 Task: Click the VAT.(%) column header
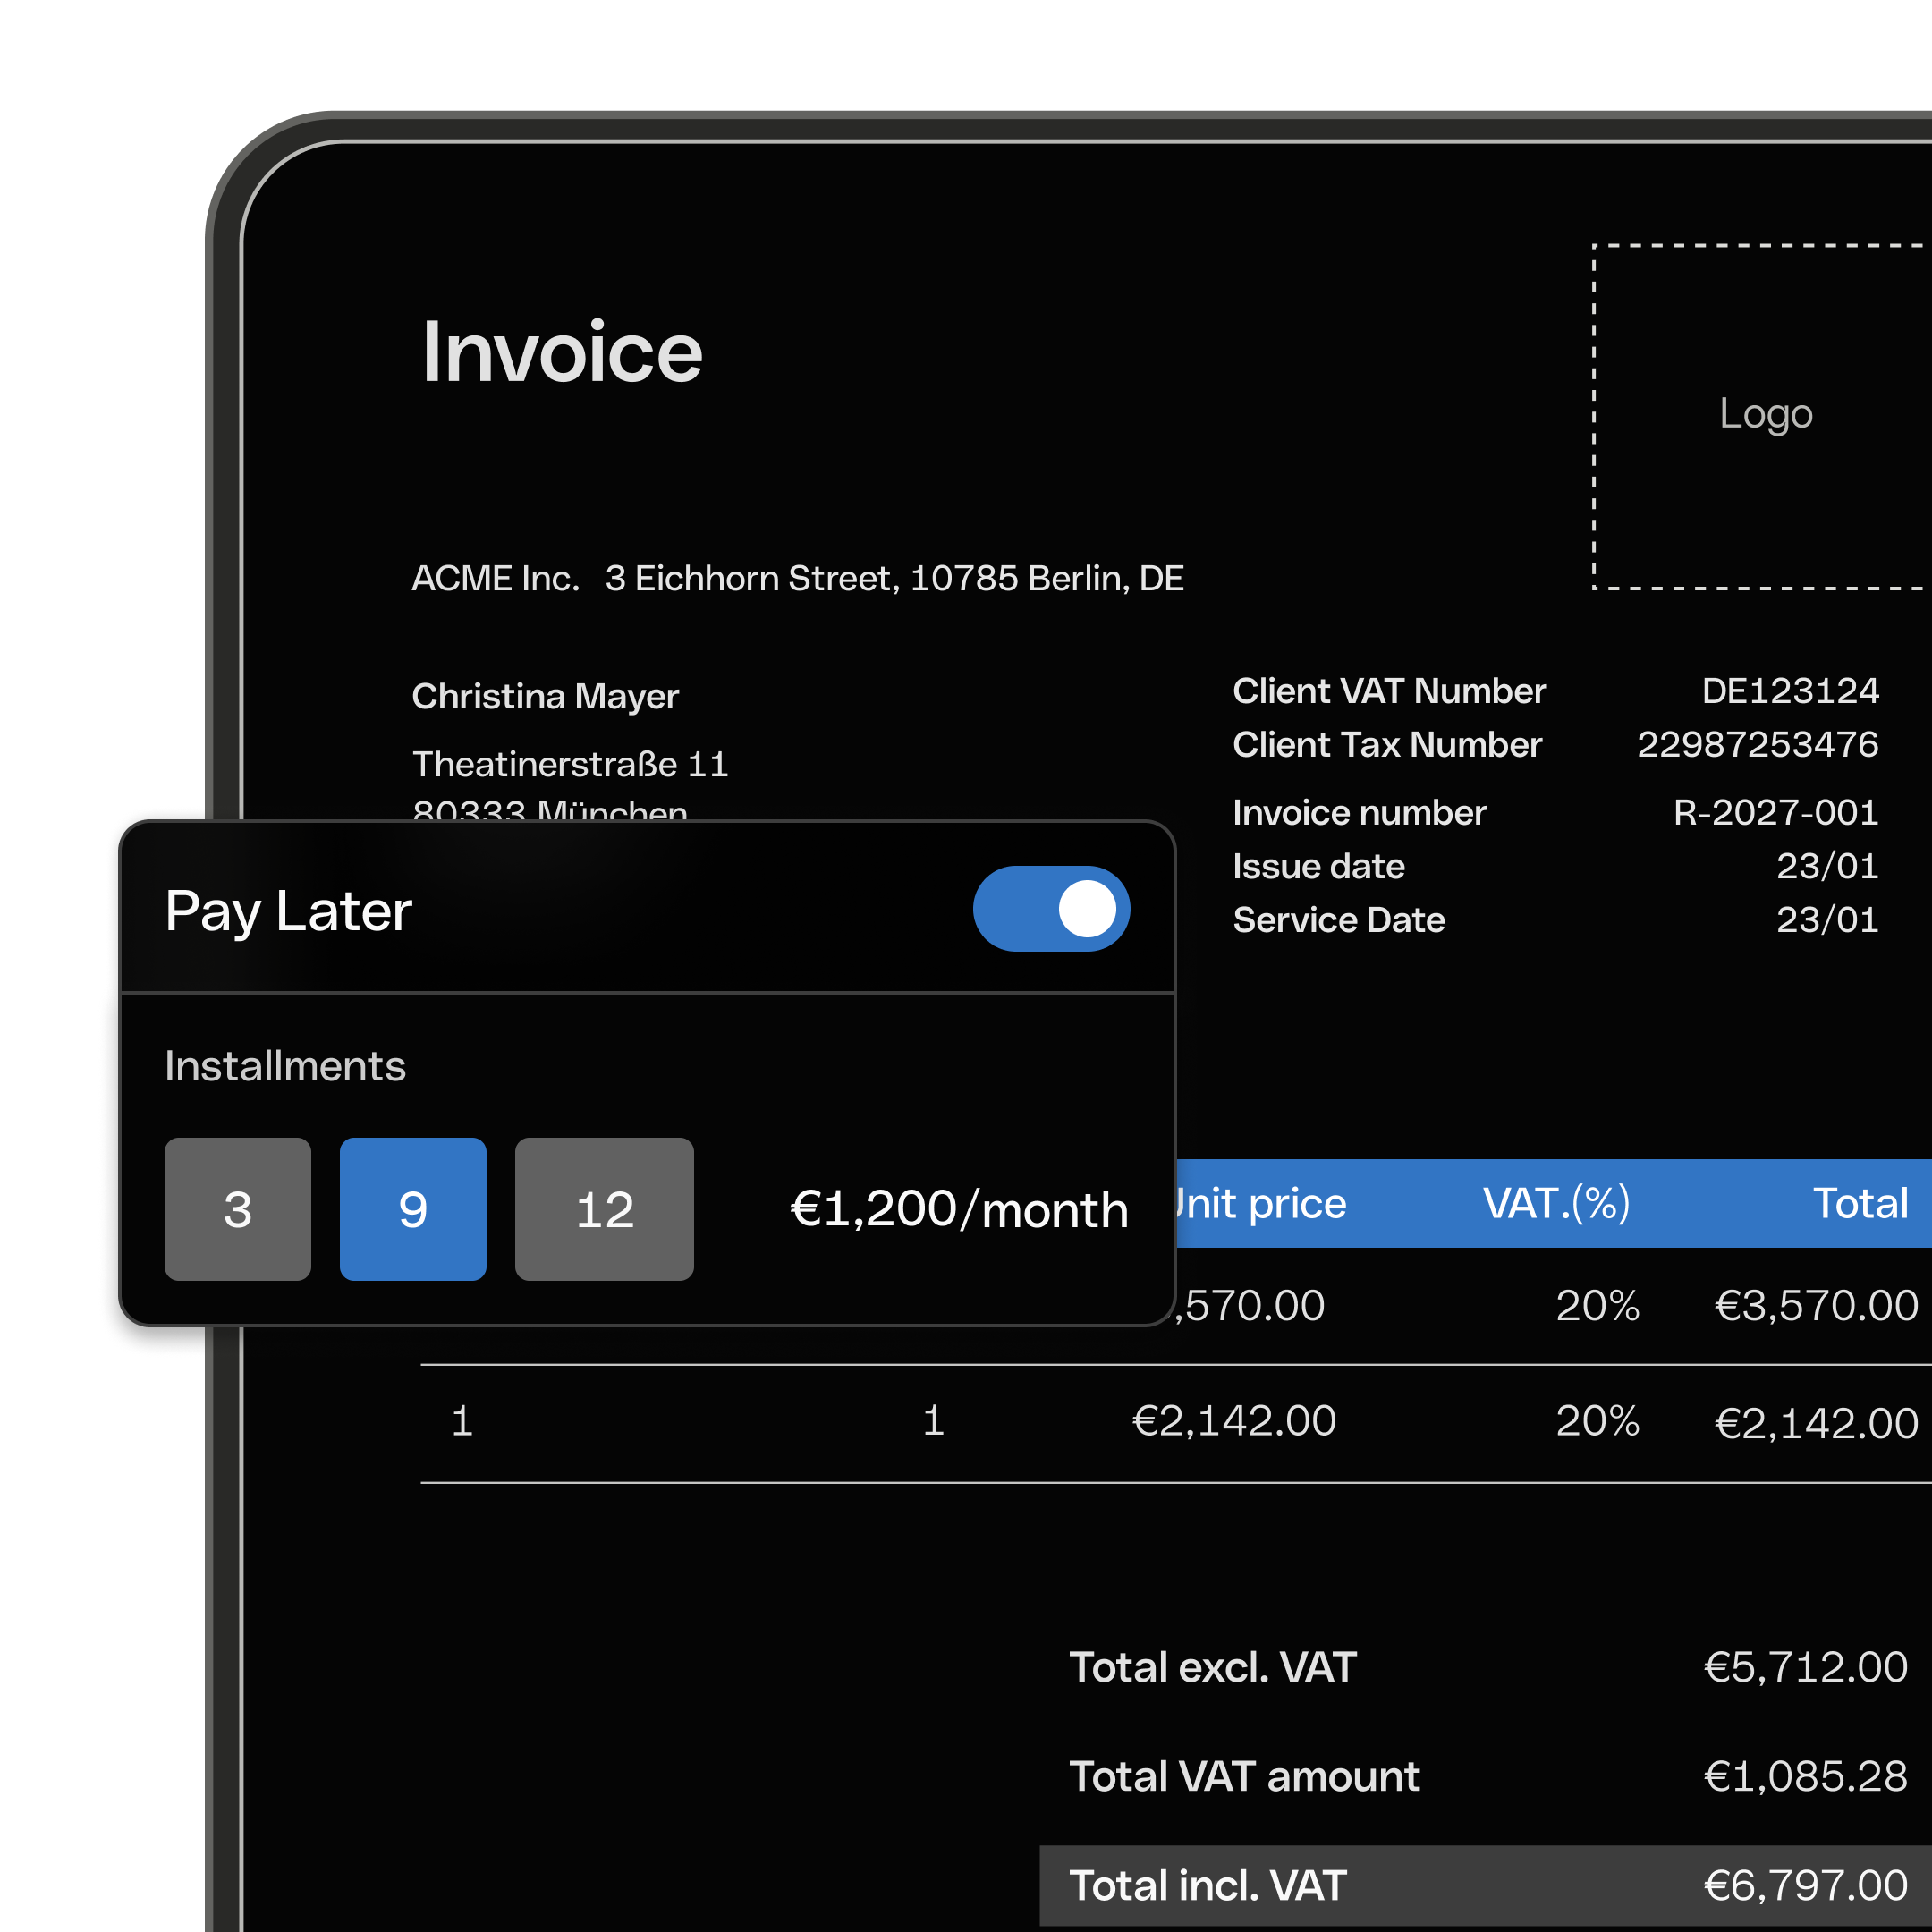(x=1556, y=1203)
